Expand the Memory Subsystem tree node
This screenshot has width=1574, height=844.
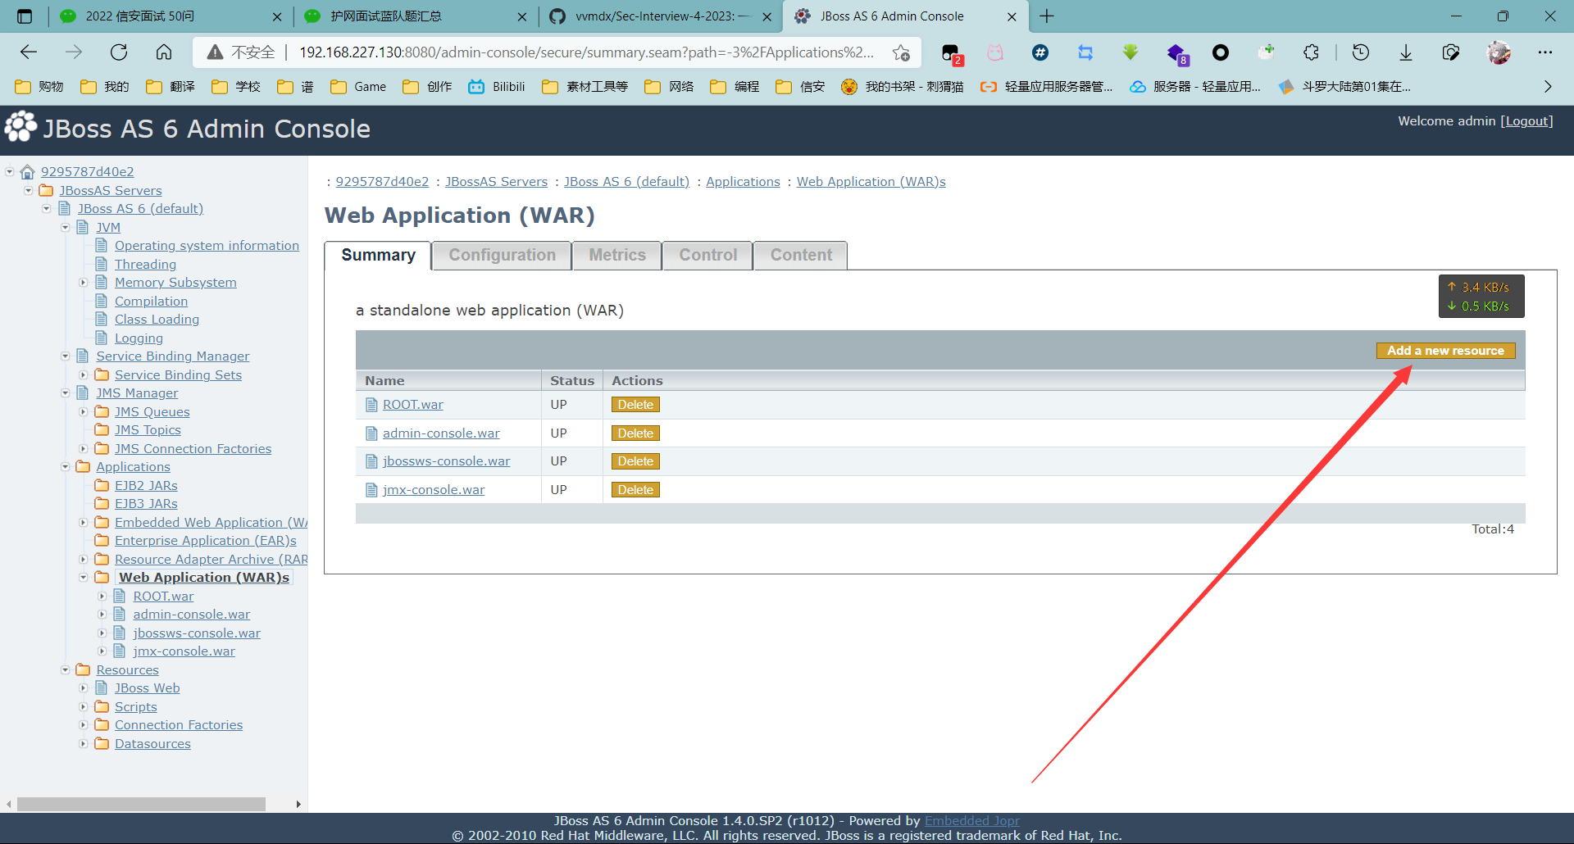point(84,282)
